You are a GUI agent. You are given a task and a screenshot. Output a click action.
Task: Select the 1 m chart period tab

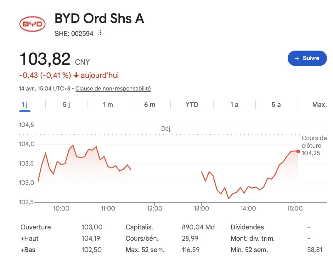click(x=108, y=104)
